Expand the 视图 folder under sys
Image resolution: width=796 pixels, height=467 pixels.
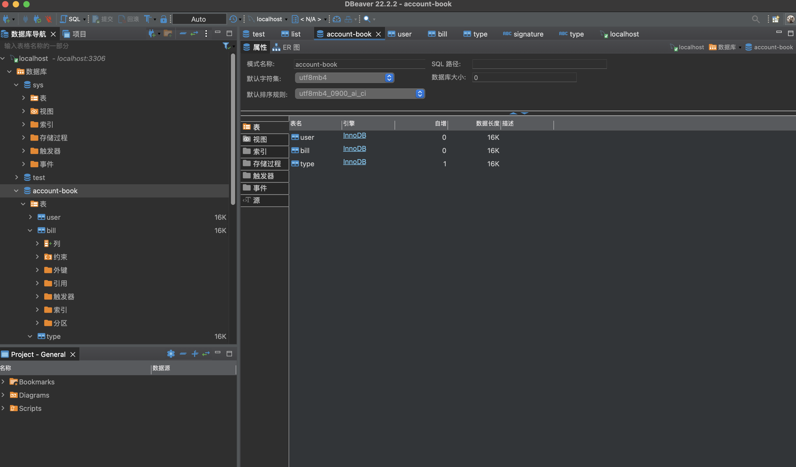[24, 111]
